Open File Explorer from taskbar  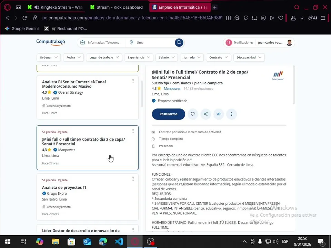click(x=55, y=241)
